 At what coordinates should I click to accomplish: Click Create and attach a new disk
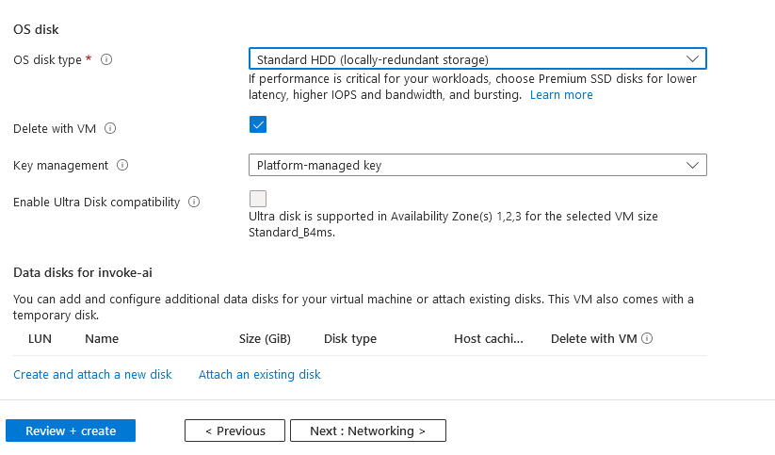click(92, 375)
